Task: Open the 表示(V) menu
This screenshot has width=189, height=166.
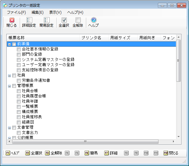Action: [55, 12]
